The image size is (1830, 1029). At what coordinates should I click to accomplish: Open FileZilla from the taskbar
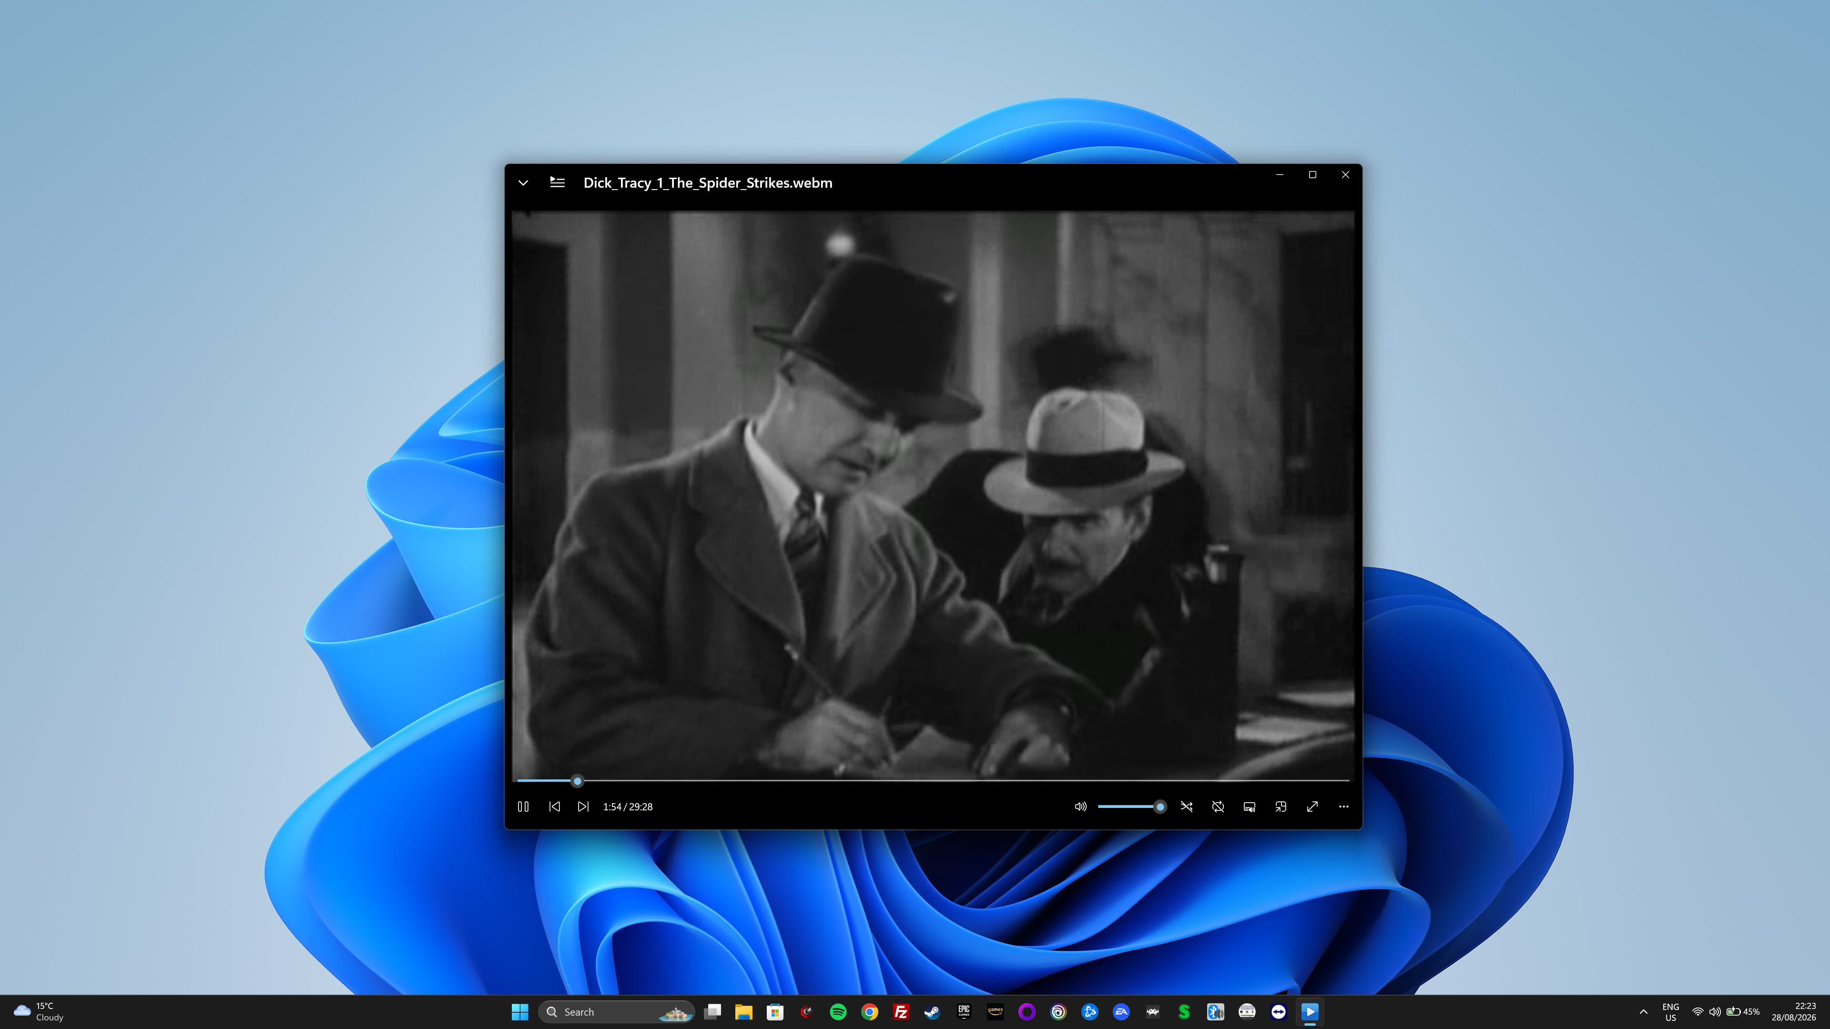coord(901,1012)
